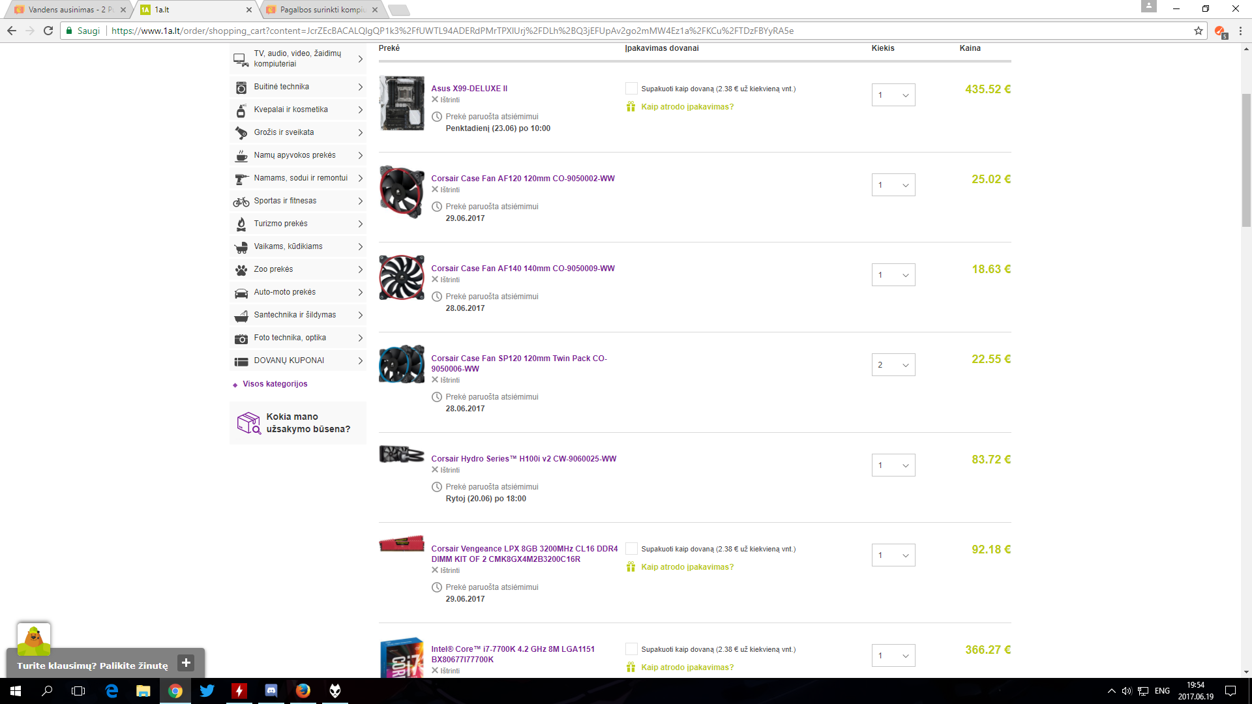
Task: Click the red extension icon in toolbar
Action: click(1220, 31)
